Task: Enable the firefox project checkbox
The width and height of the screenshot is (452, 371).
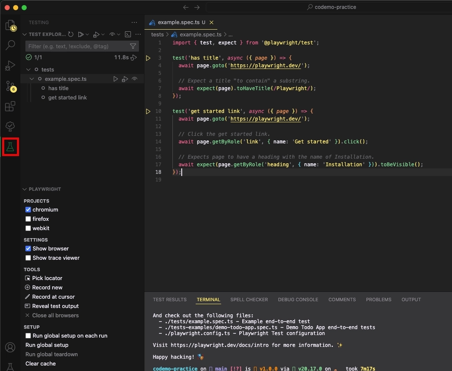Action: (28, 219)
